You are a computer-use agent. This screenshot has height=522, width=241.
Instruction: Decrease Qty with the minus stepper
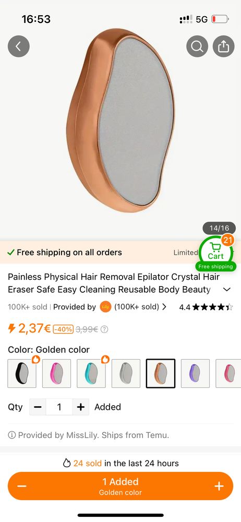pyautogui.click(x=38, y=407)
